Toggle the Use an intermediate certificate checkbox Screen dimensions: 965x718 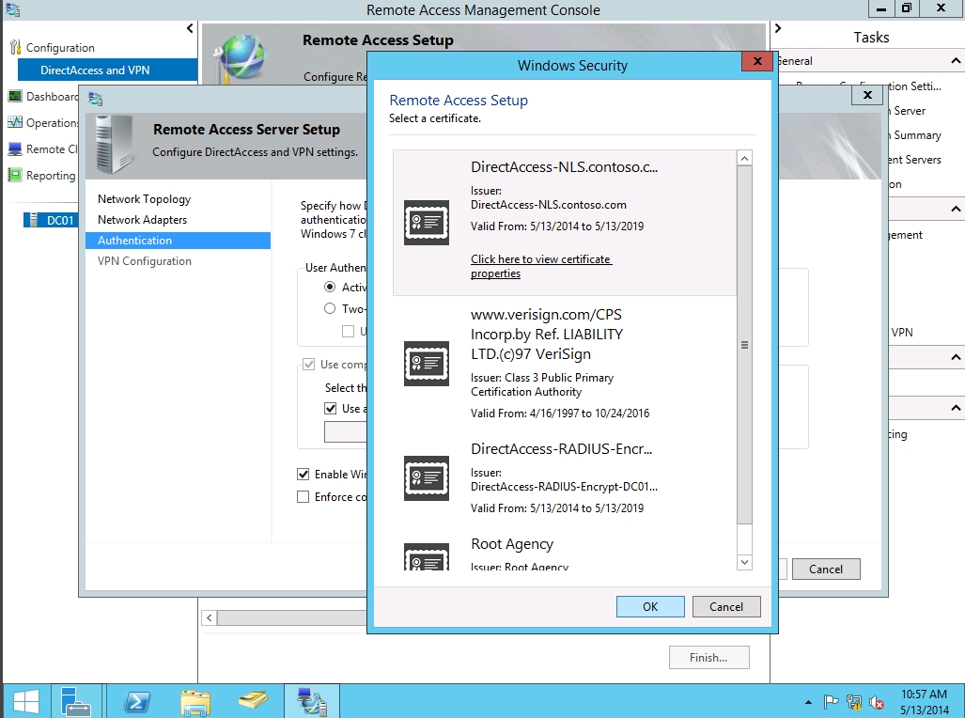(x=331, y=408)
